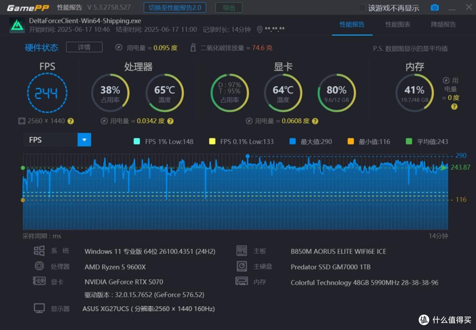This screenshot has width=476, height=330.
Task: Click the GamePP logo
Action: (28, 7)
